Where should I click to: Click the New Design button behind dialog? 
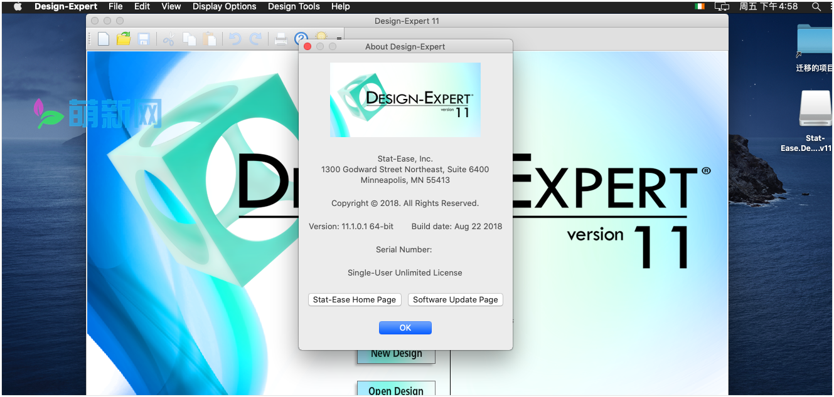[x=397, y=356]
